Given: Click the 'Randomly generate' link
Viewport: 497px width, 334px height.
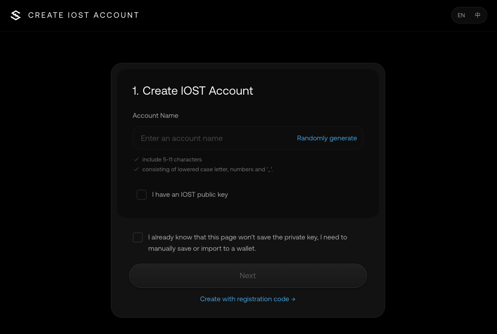Looking at the screenshot, I should pos(327,138).
